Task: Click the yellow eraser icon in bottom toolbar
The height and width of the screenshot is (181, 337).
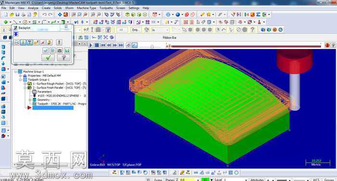Action: point(182,172)
